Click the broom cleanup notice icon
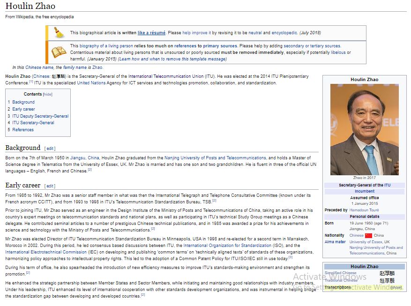Viewport: 411px width, 306px height. pos(59,33)
